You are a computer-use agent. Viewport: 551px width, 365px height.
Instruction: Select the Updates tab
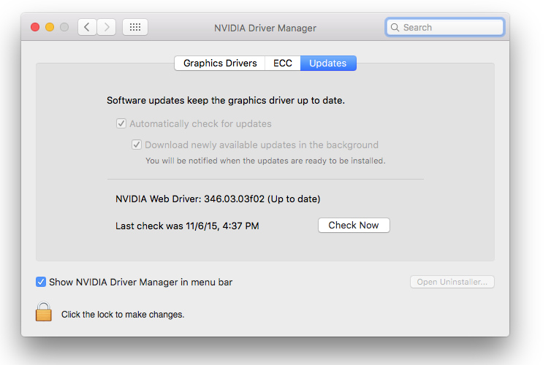coord(328,64)
